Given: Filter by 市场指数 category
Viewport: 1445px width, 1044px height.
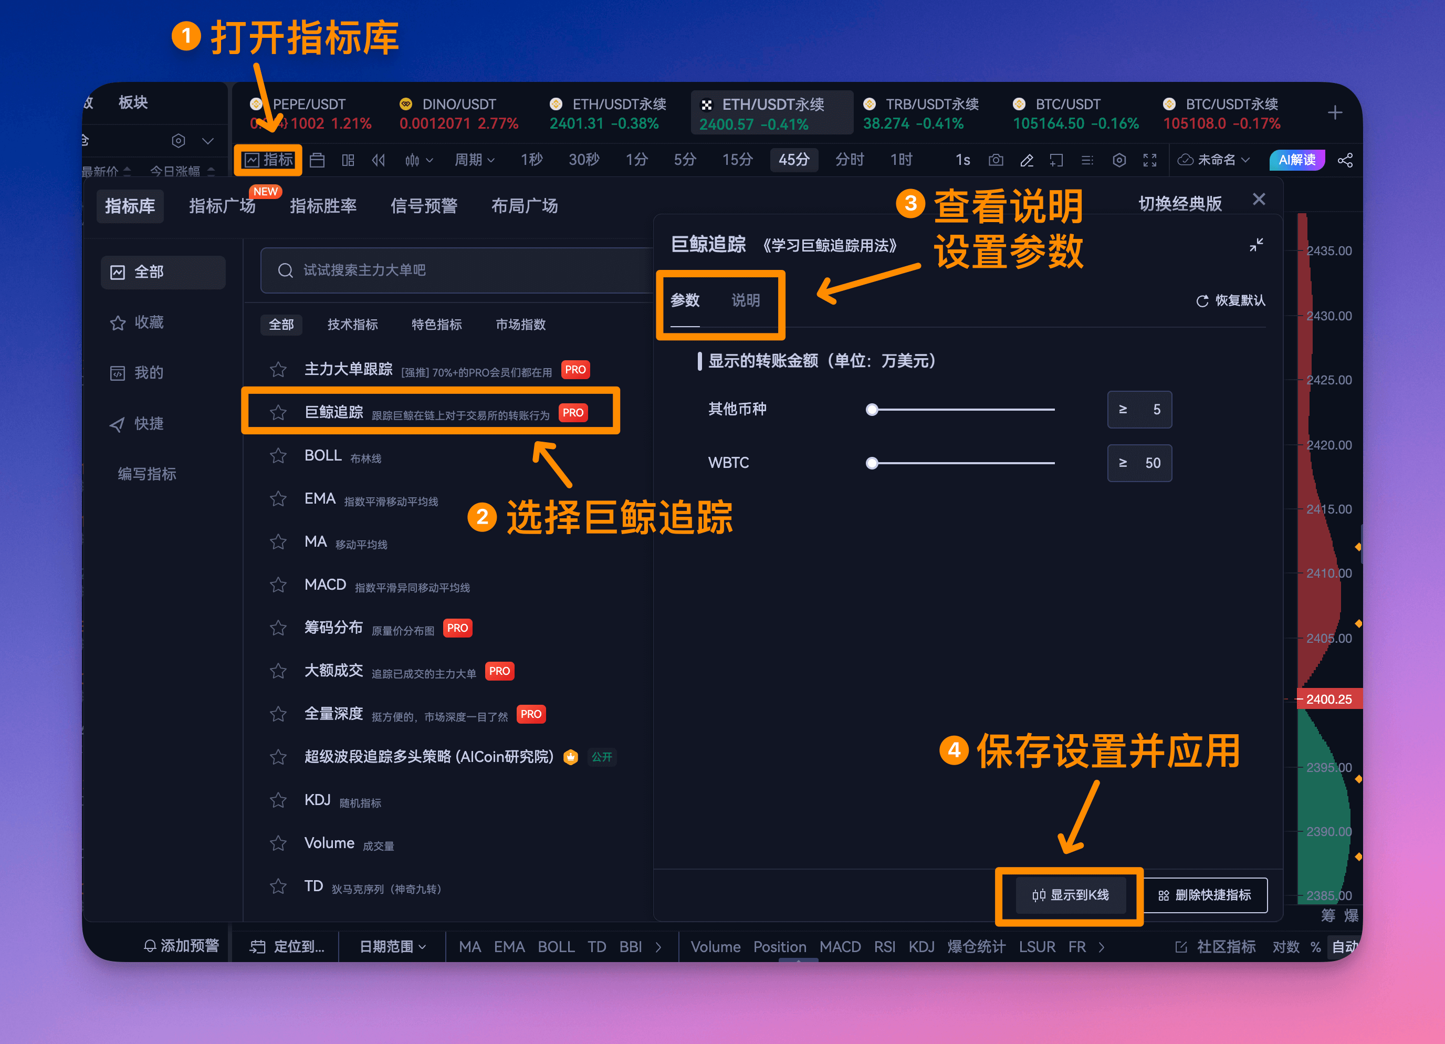Looking at the screenshot, I should click(520, 325).
